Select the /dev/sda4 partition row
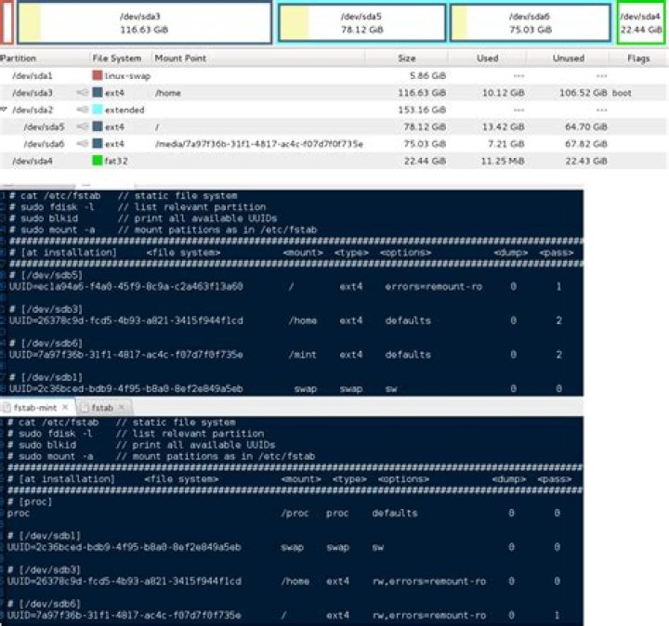Screen dimensions: 669x626 tap(333, 162)
